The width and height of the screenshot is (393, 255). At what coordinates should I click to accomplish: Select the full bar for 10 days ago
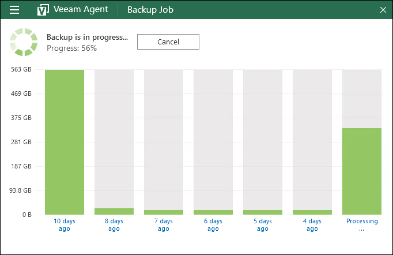(65, 142)
